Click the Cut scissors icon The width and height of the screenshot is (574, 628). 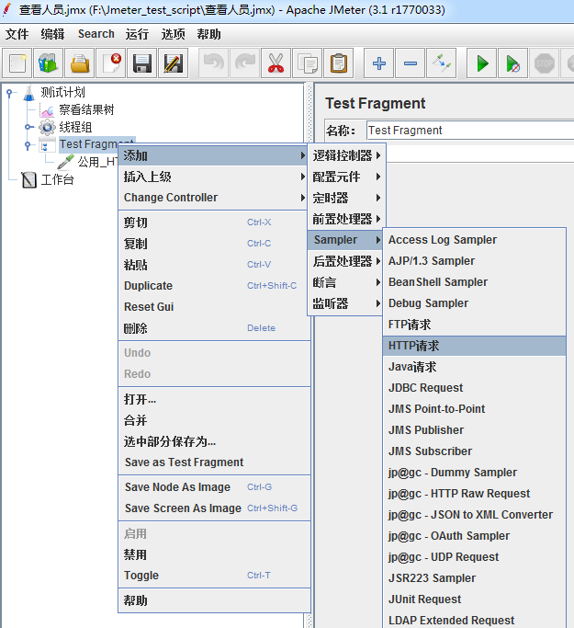(276, 63)
